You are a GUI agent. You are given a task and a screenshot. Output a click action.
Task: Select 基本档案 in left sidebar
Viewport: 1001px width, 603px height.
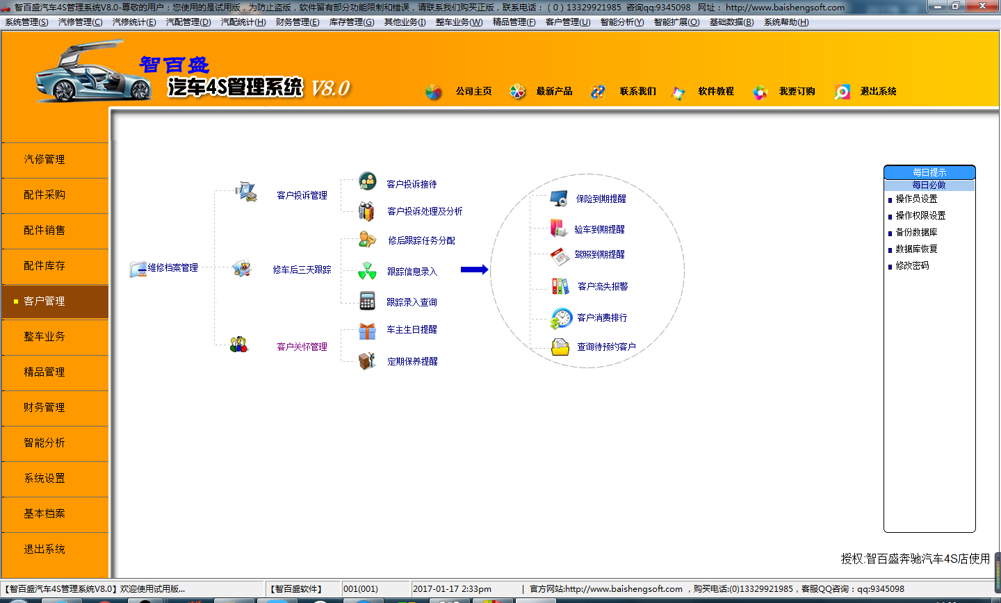(x=55, y=514)
